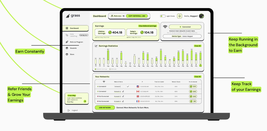
Task: Click the Referral Program rocket icon
Action: click(67, 42)
